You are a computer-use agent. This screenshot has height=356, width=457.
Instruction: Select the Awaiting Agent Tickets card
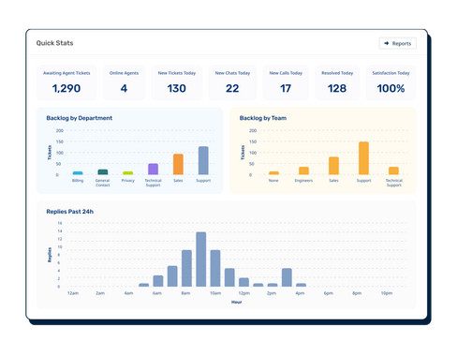point(66,82)
